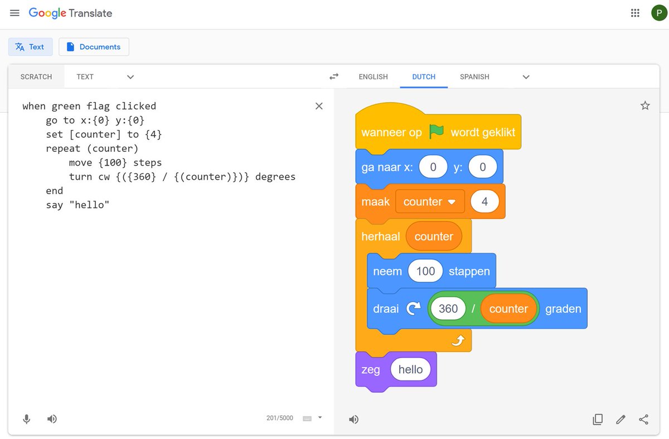Click the clockwise rotate icon in draai block
The image size is (669, 439).
(413, 308)
